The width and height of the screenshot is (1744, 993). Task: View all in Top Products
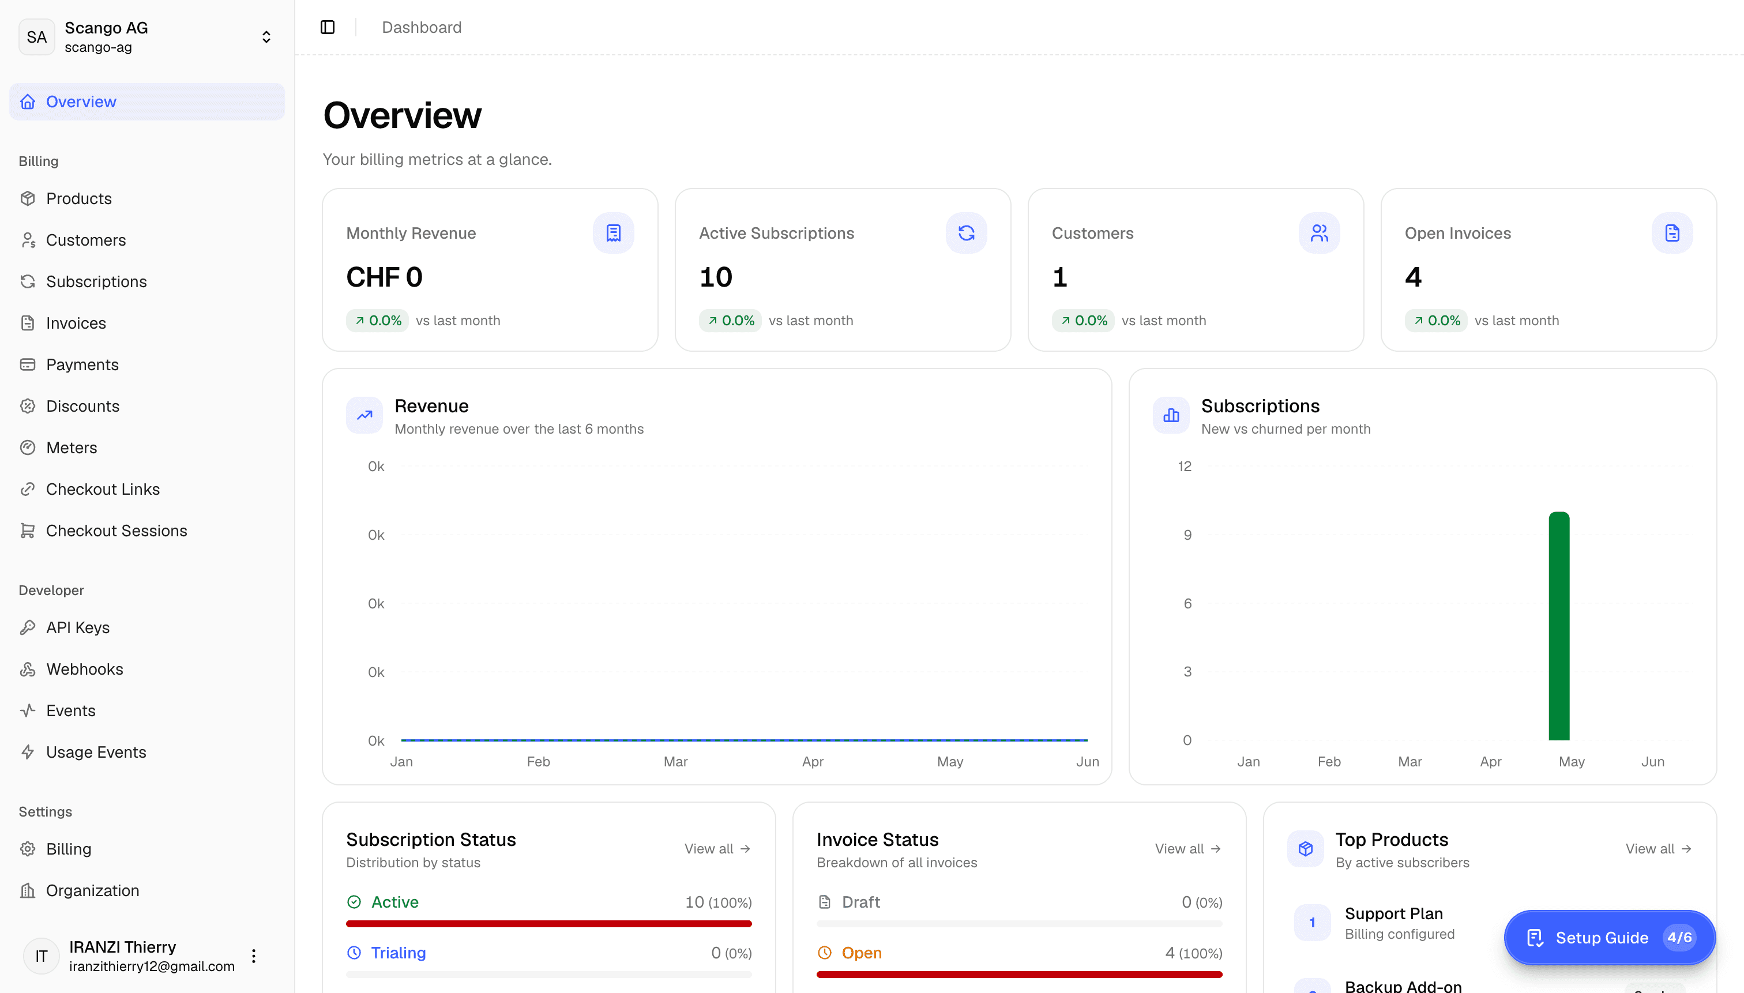pos(1659,849)
